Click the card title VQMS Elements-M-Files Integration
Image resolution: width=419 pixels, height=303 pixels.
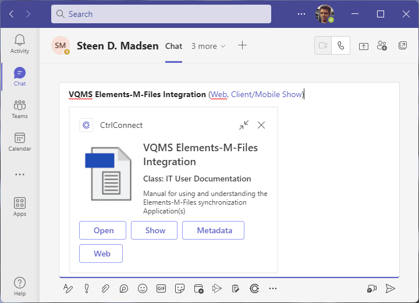tap(200, 155)
